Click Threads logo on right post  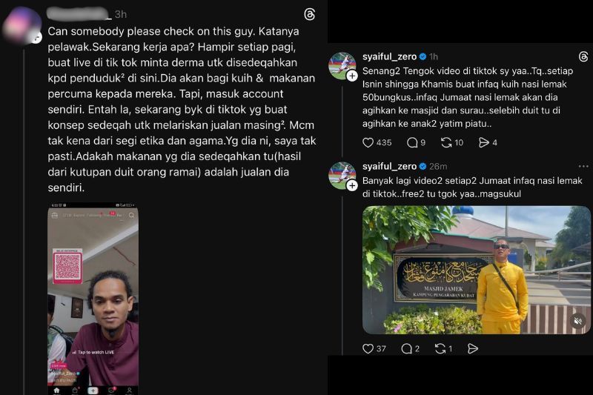tap(583, 57)
